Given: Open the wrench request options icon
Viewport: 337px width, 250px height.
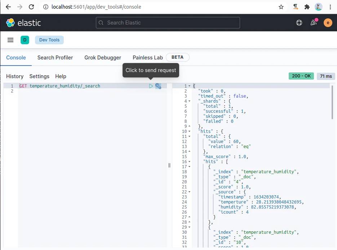Looking at the screenshot, I should [158, 86].
